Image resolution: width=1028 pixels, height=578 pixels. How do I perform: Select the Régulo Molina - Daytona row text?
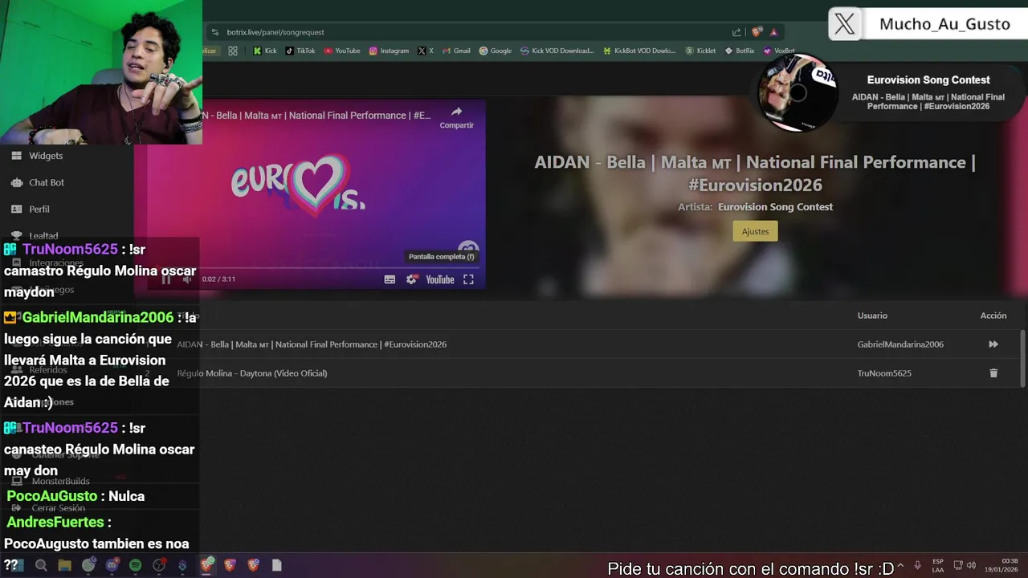pos(252,373)
